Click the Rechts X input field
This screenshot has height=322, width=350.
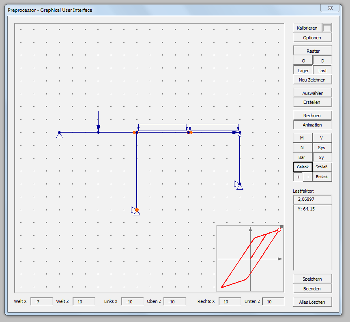pyautogui.click(x=230, y=301)
